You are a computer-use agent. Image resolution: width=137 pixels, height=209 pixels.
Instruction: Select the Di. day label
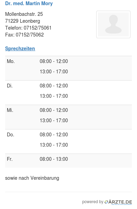click(10, 86)
